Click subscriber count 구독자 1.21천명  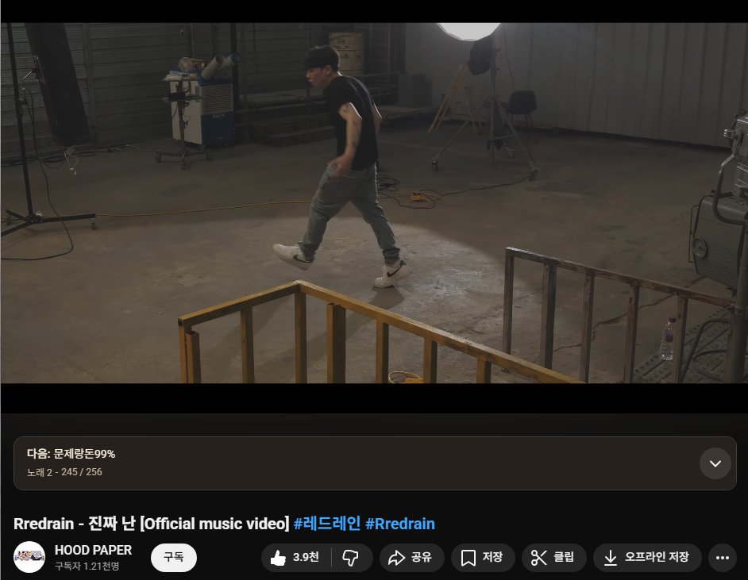click(x=87, y=567)
